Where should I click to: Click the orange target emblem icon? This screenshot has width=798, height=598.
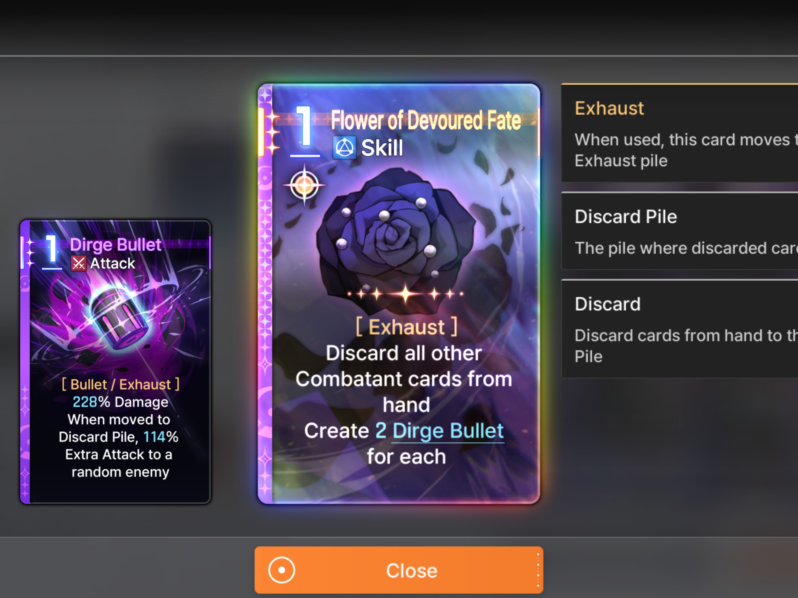[304, 186]
